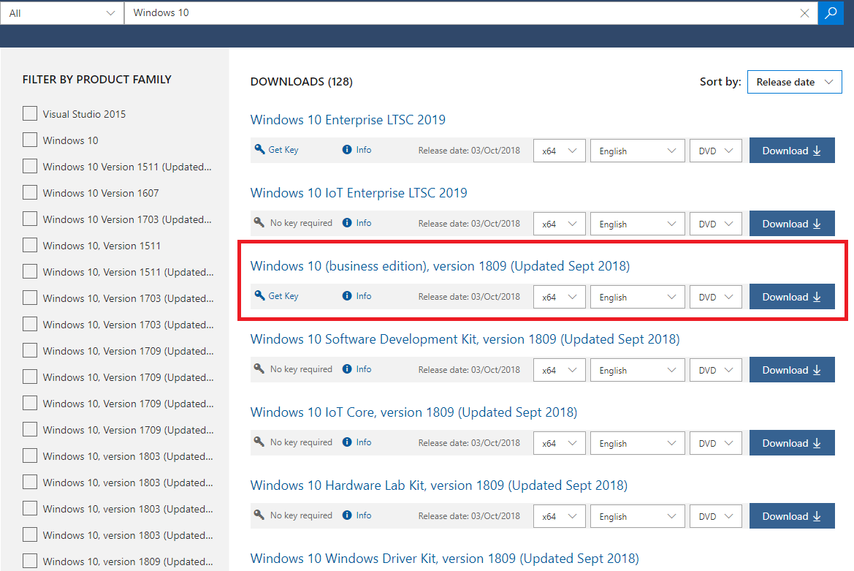The height and width of the screenshot is (571, 854).
Task: Open Windows 10 Windows Driver Kit title link
Action: pyautogui.click(x=444, y=559)
